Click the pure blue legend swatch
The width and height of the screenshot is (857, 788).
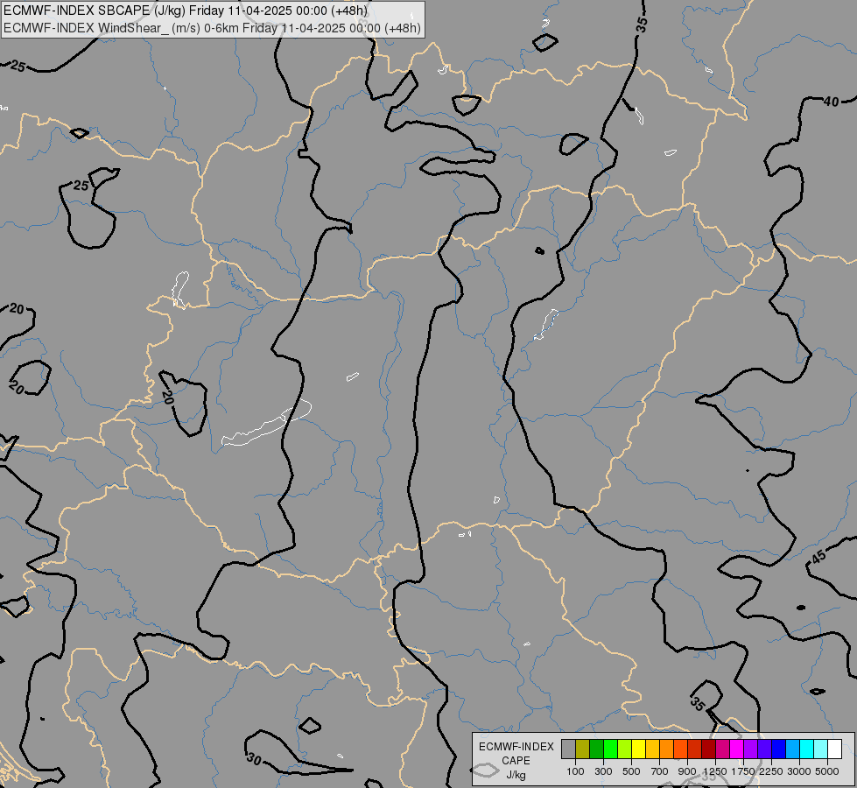click(x=779, y=749)
